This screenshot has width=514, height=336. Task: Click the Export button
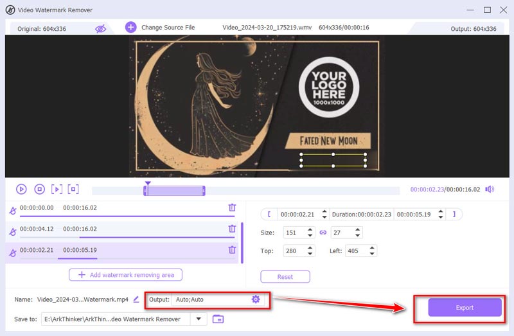click(x=465, y=308)
